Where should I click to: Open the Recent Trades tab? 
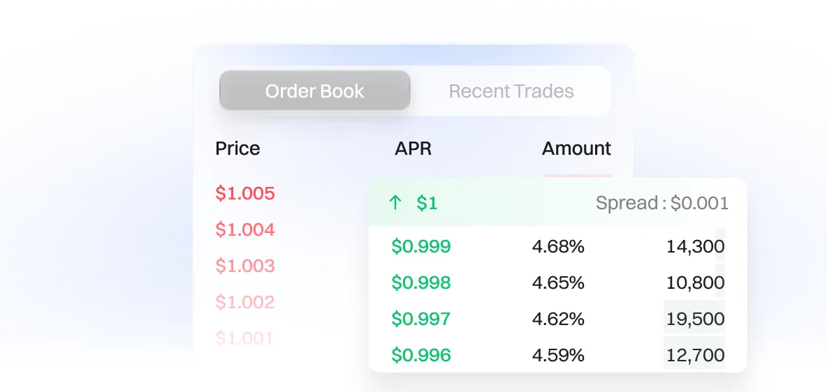coord(511,91)
